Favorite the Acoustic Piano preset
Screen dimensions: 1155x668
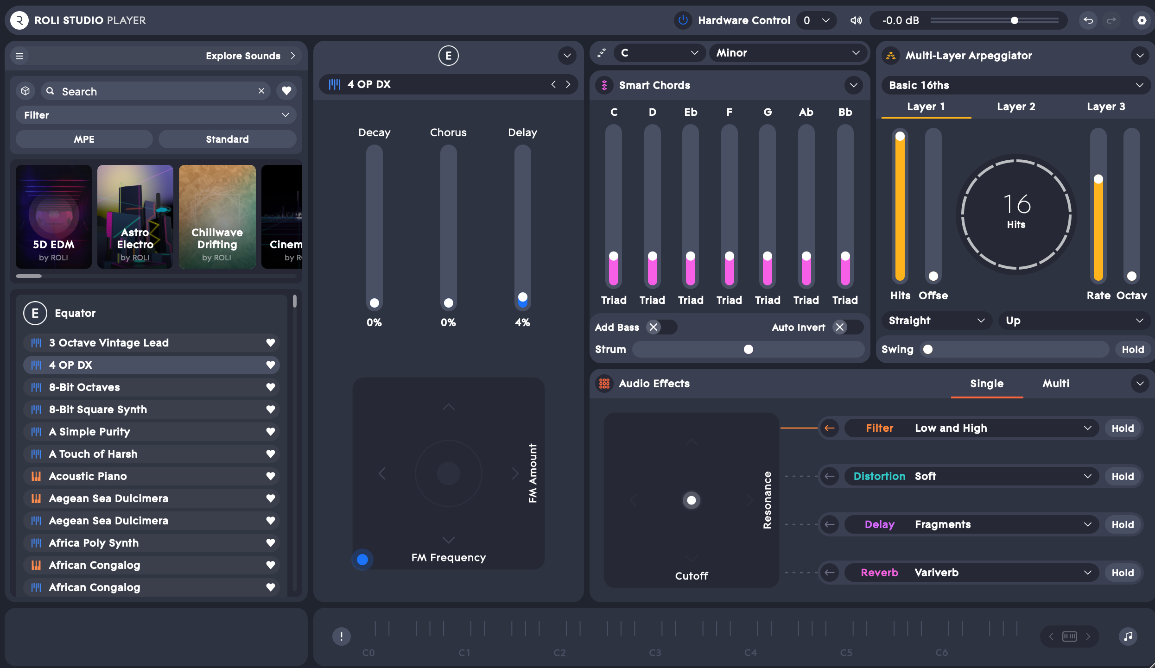270,476
